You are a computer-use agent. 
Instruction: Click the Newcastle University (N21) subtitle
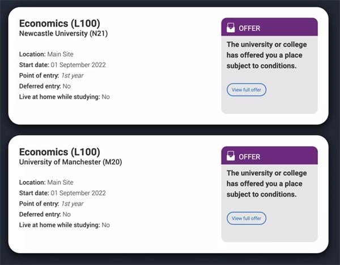(x=63, y=33)
